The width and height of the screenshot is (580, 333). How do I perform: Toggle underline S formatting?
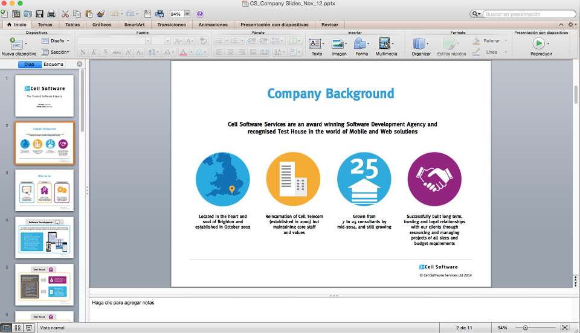pos(105,52)
